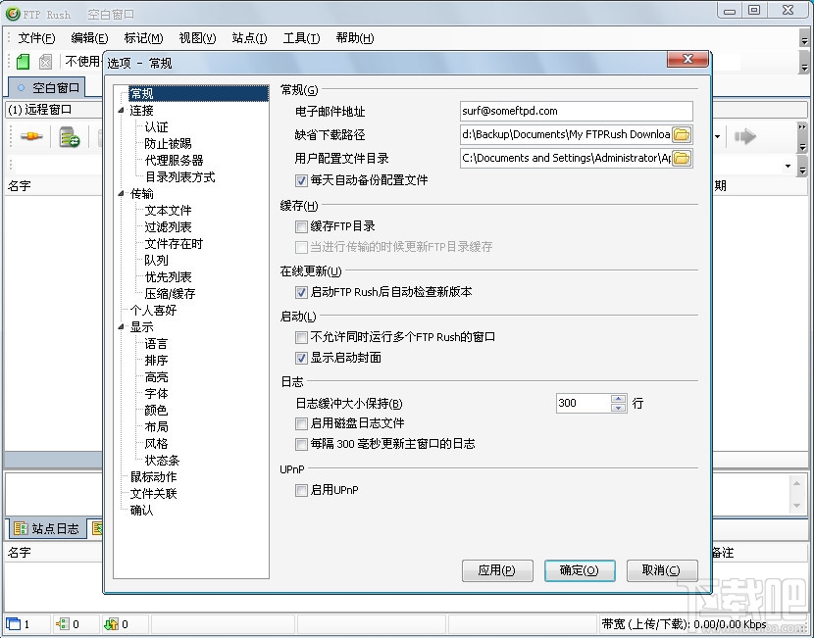Select 过滤列表 in options tree

coord(168,226)
